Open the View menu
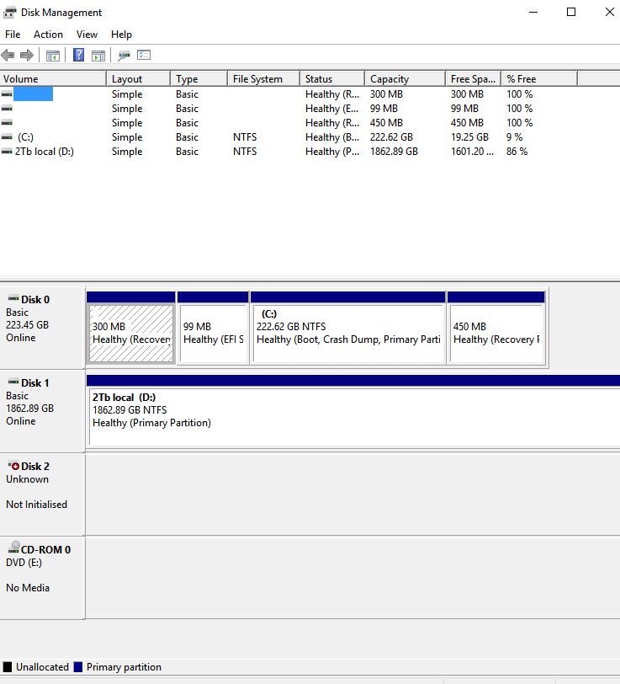Image resolution: width=620 pixels, height=684 pixels. point(87,35)
